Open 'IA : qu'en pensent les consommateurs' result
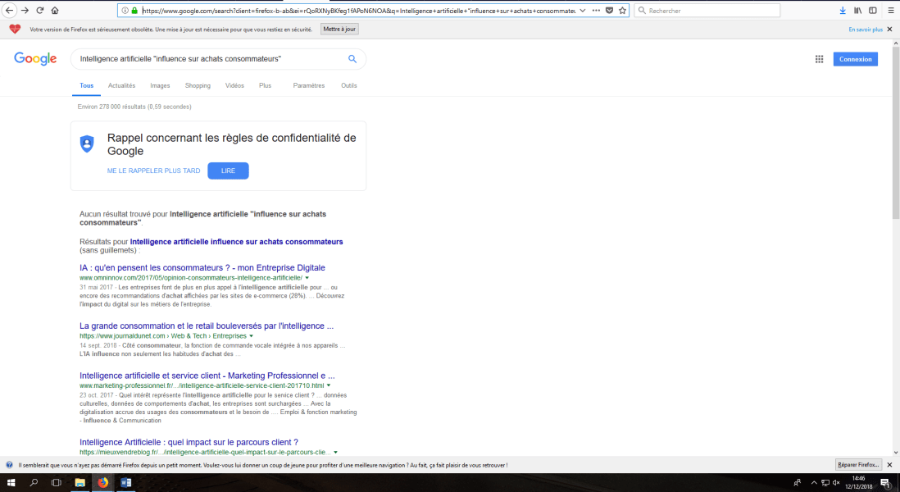 point(202,267)
